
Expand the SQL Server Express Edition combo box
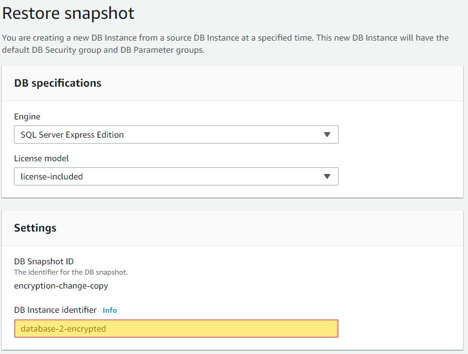[x=176, y=135]
